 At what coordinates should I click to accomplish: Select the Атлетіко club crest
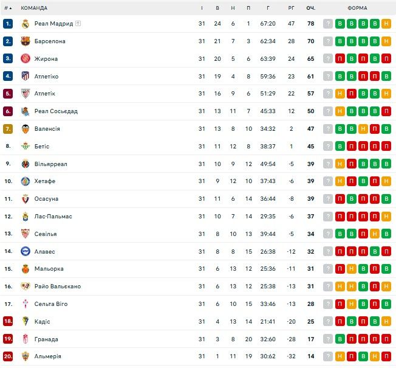[x=25, y=77]
